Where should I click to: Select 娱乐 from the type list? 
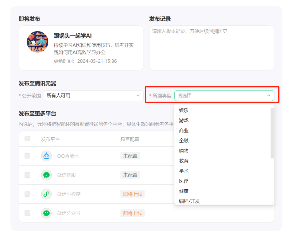pos(184,110)
